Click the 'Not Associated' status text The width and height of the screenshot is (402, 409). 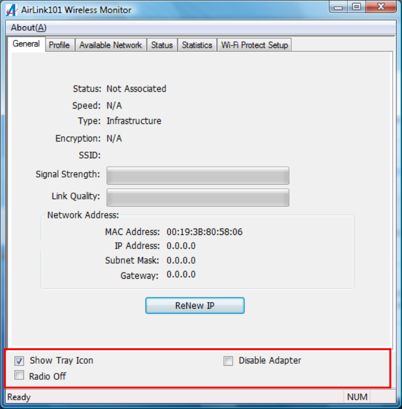coord(136,89)
